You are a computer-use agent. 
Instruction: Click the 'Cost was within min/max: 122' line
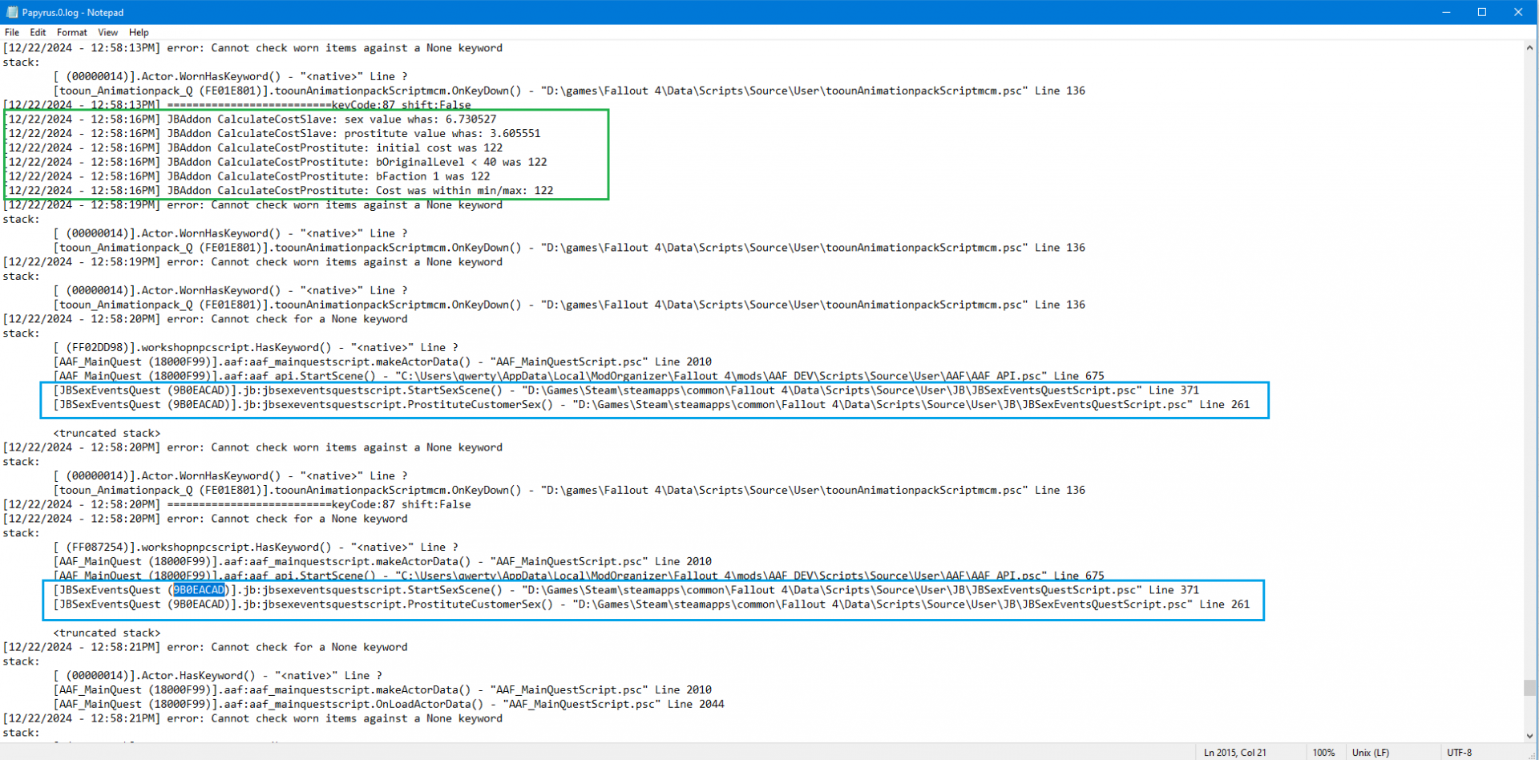pos(464,191)
